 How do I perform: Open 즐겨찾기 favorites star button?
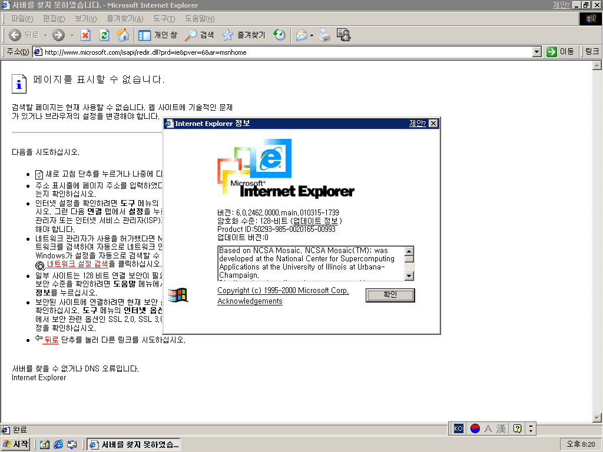click(244, 35)
